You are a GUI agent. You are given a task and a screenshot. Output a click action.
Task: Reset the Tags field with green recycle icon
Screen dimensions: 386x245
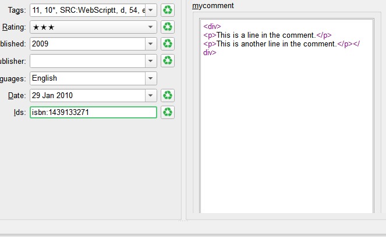tap(168, 10)
